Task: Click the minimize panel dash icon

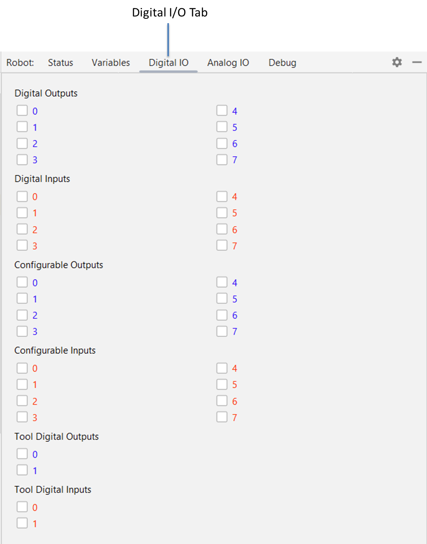Action: [417, 62]
